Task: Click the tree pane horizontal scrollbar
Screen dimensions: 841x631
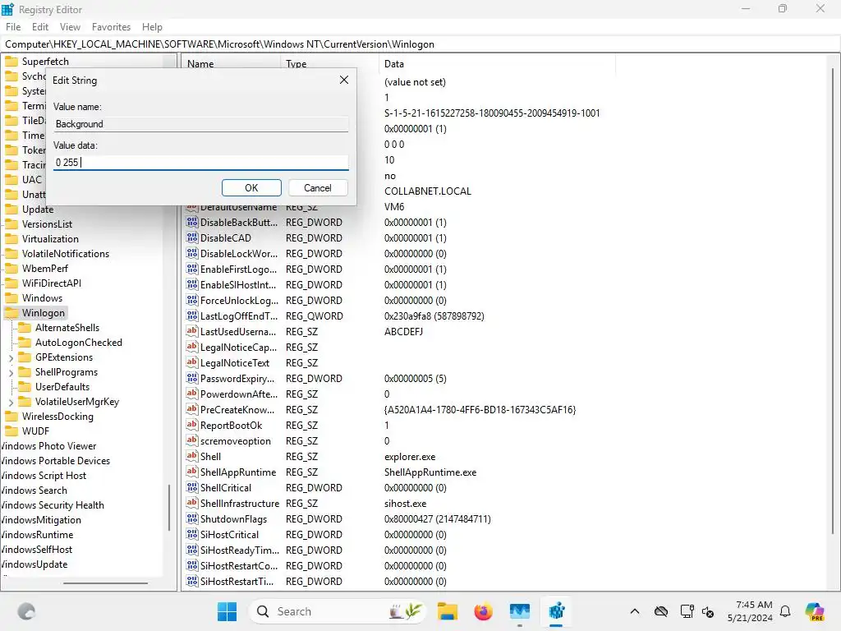Action: point(106,583)
